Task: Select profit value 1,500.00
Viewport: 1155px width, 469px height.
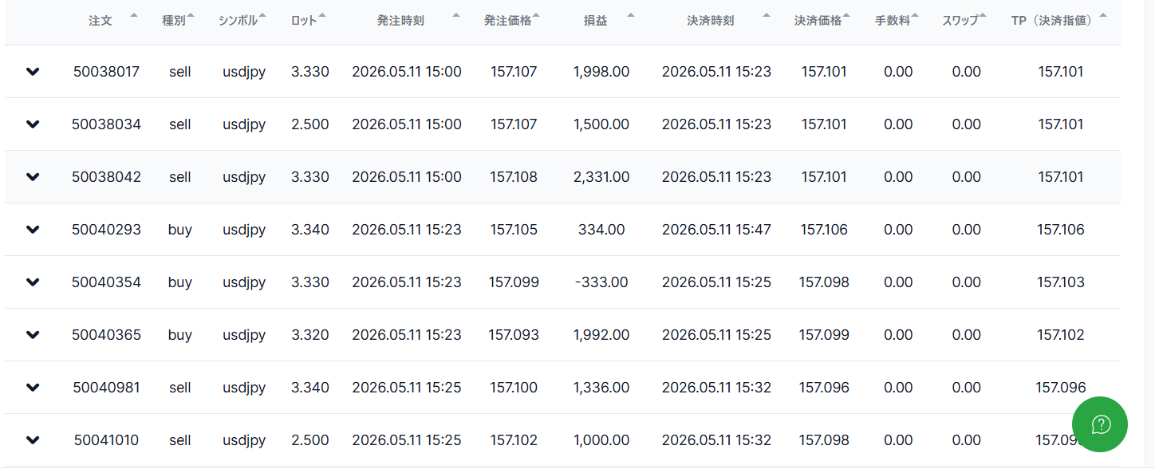Action: click(601, 124)
